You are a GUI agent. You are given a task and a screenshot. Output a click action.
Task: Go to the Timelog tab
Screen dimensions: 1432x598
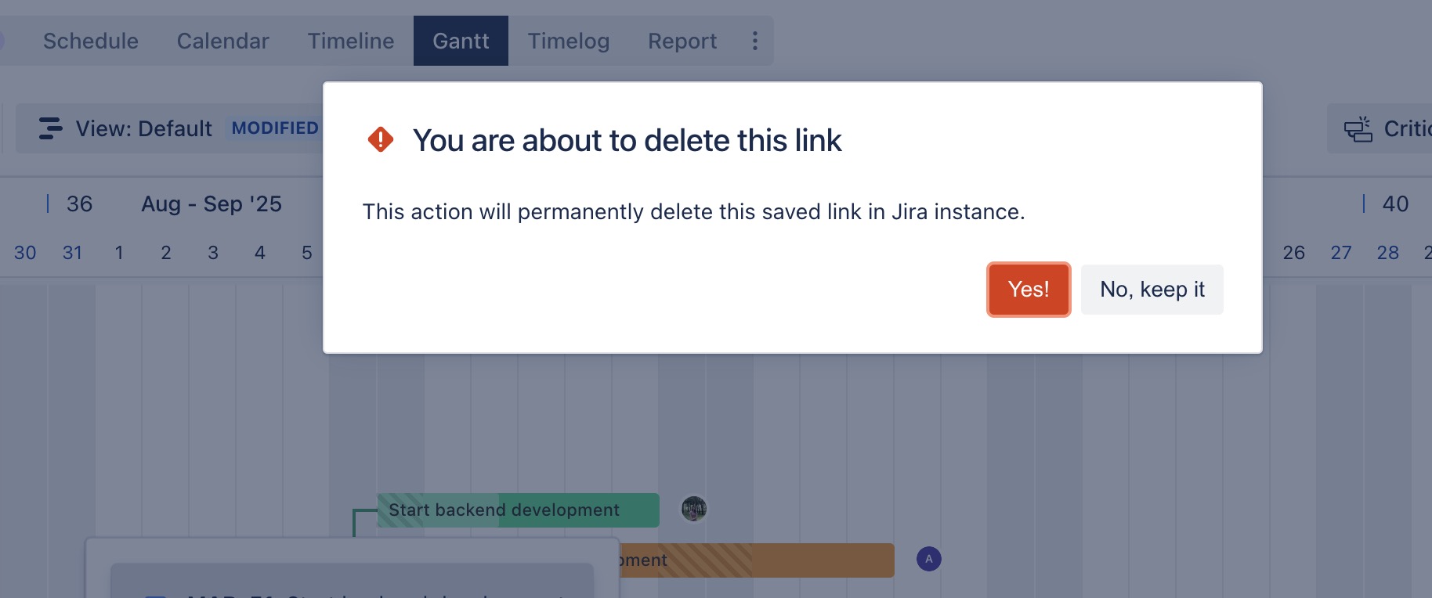[568, 41]
